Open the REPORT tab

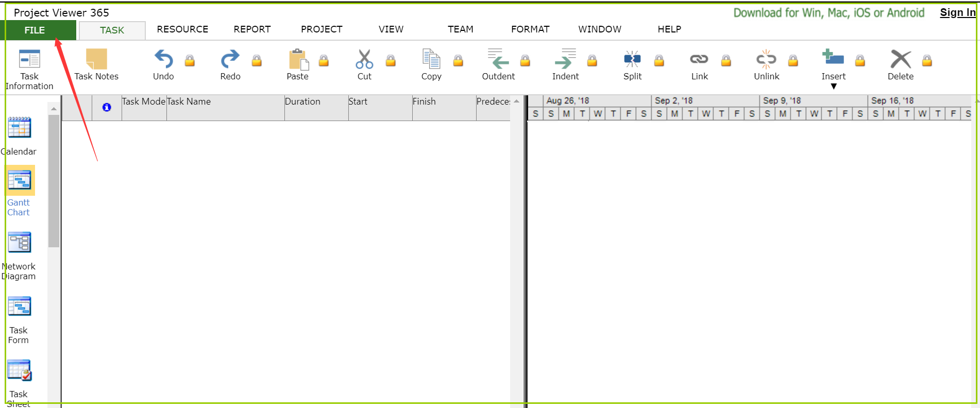pyautogui.click(x=252, y=29)
